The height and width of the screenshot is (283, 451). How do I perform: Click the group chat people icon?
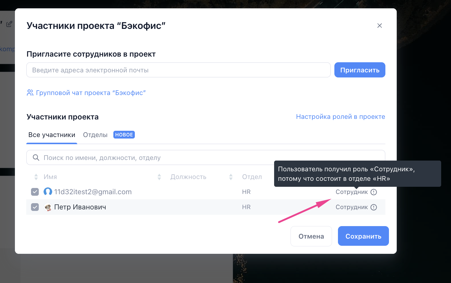30,93
